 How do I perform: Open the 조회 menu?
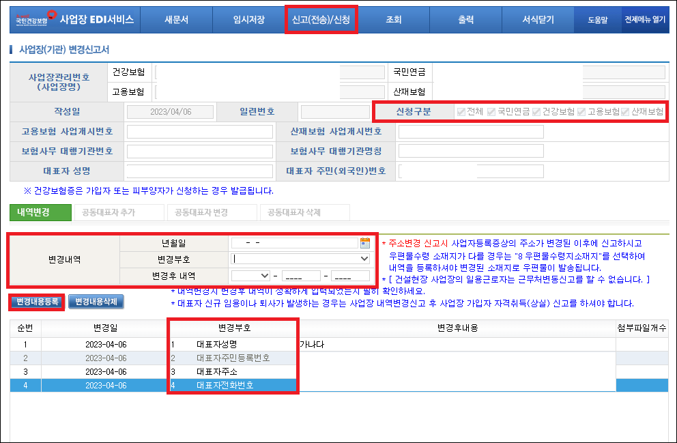394,20
